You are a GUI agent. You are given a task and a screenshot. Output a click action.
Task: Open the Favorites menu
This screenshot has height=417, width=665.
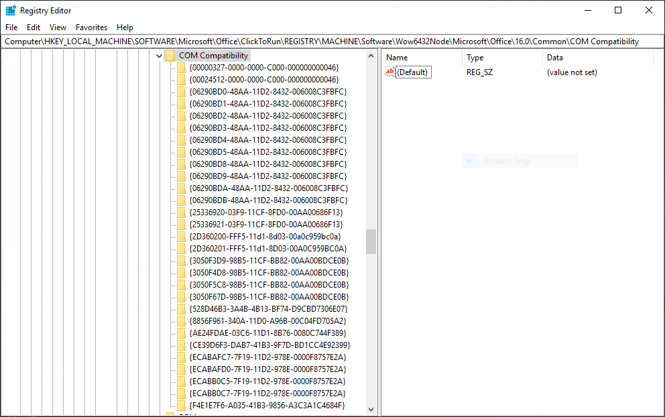coord(91,27)
